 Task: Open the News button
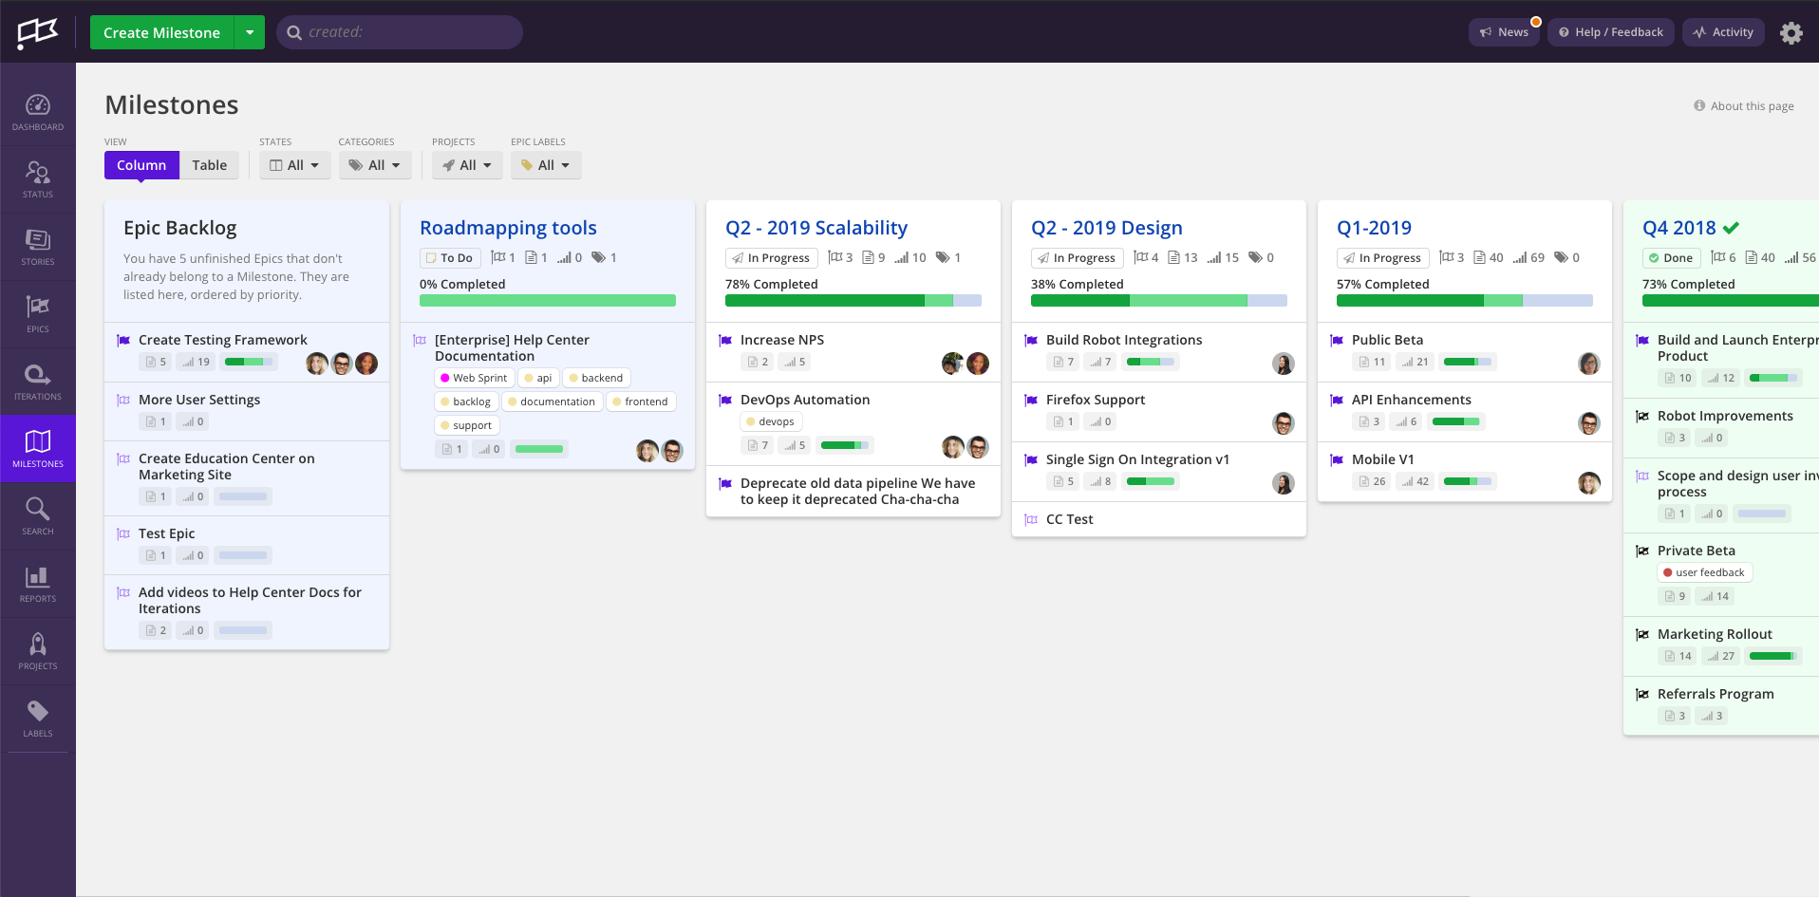[1504, 32]
